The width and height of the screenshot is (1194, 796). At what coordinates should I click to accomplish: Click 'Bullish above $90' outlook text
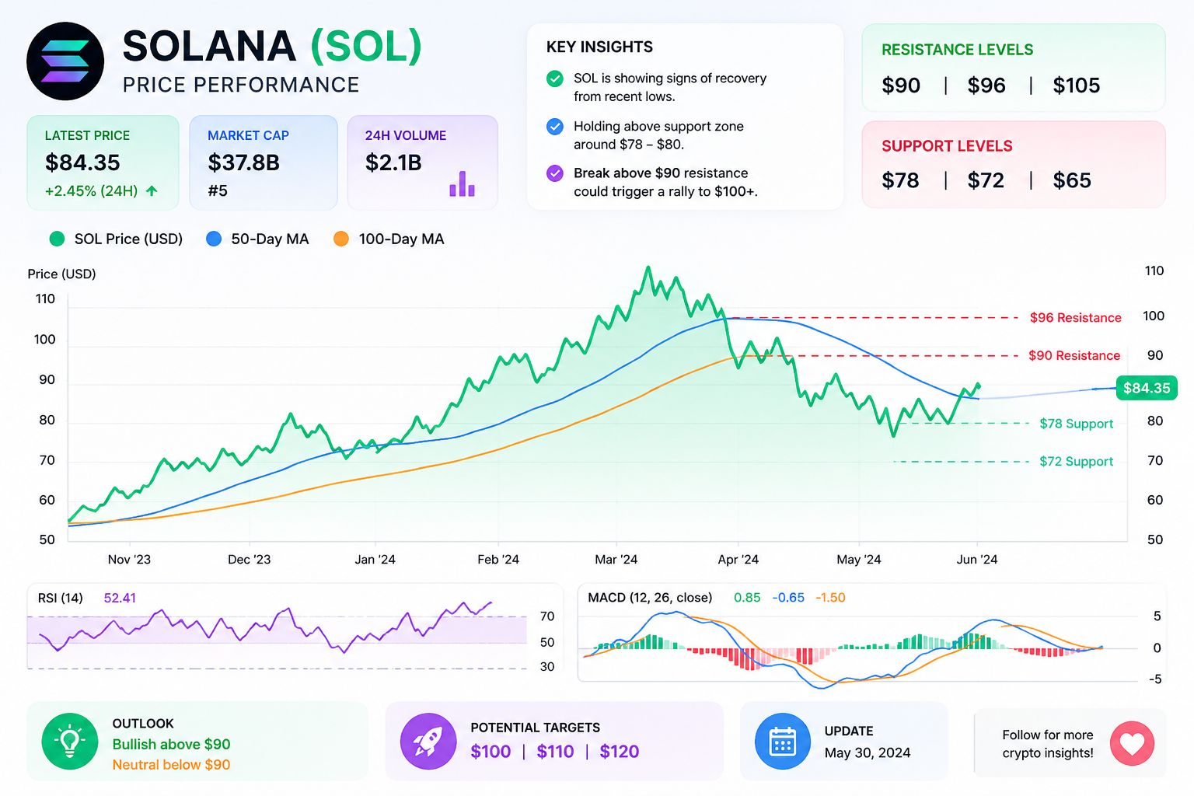171,745
